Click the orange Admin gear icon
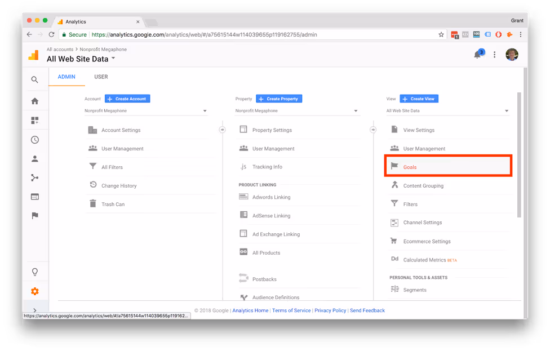Image resolution: width=550 pixels, height=351 pixels. (35, 291)
